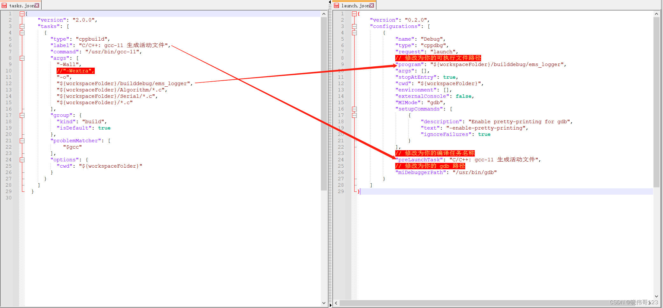663x308 pixels.
Task: Close the tasks.json tab
Action: tap(37, 5)
